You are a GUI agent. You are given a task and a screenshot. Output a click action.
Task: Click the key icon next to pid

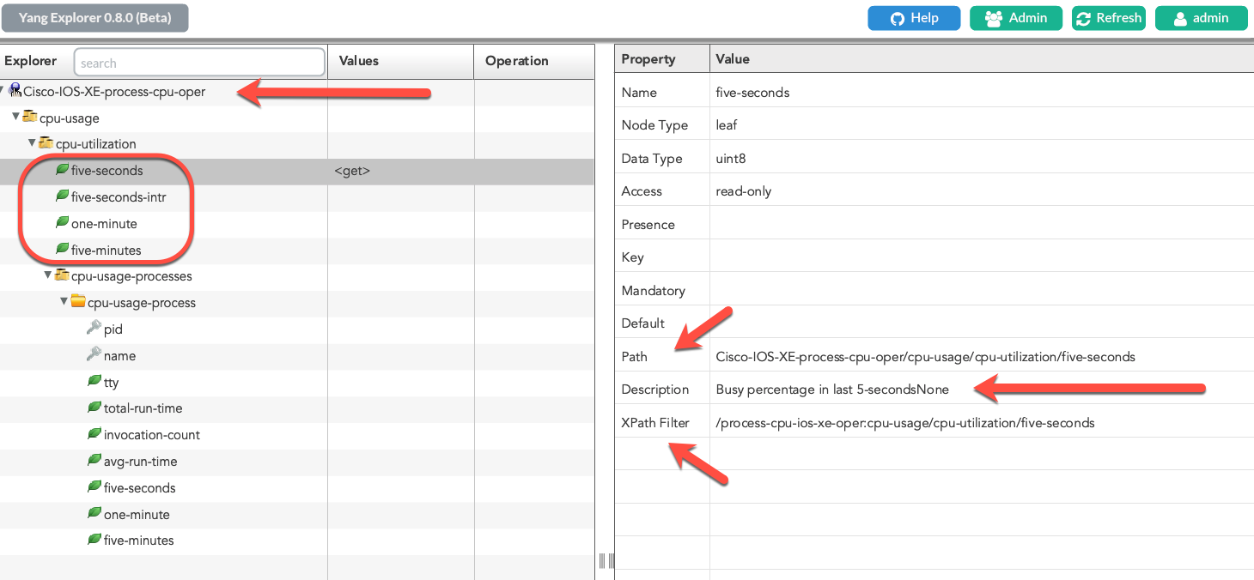[94, 328]
